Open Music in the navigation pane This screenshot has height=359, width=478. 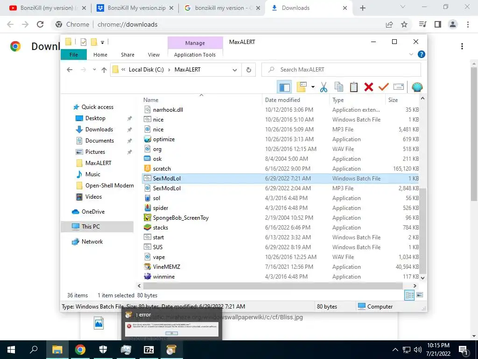tap(93, 174)
